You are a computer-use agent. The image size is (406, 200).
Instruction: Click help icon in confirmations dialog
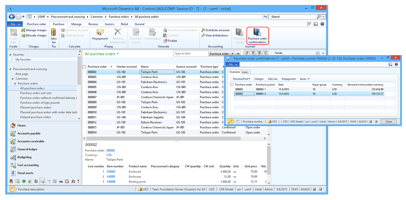click(x=396, y=64)
